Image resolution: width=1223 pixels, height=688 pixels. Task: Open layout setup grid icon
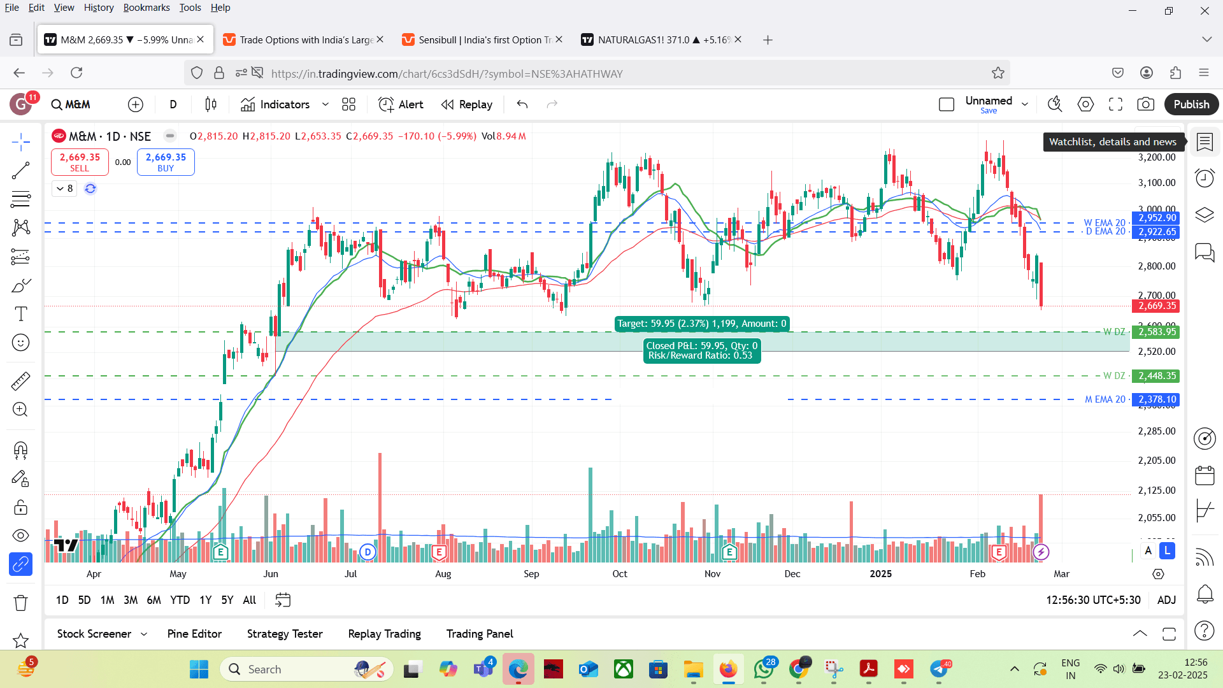tap(348, 104)
